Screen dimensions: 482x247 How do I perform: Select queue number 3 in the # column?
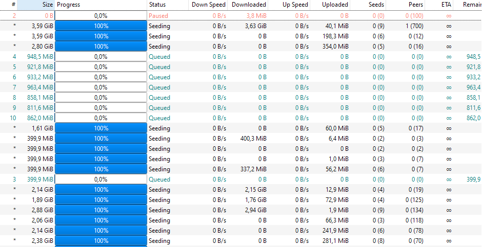click(x=14, y=179)
